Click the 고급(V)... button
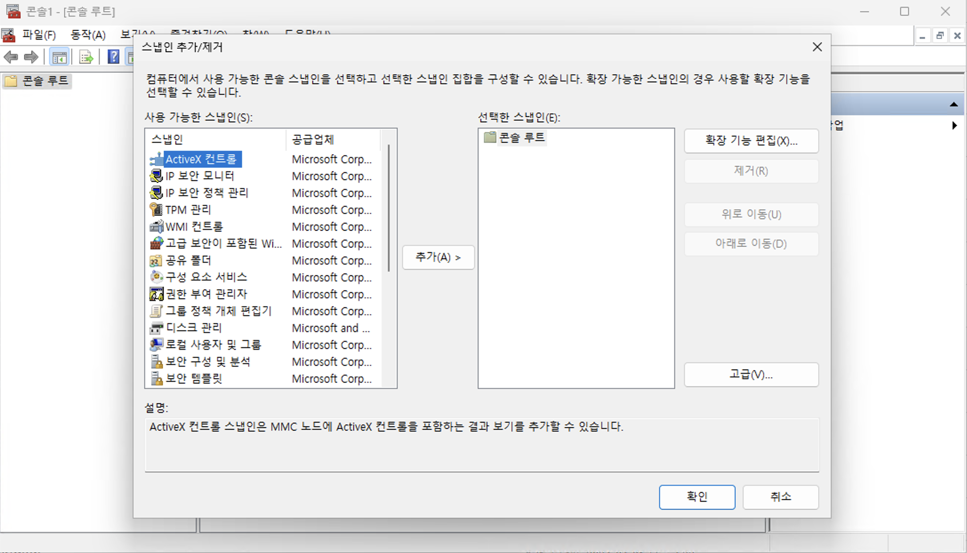The image size is (967, 553). click(x=751, y=374)
